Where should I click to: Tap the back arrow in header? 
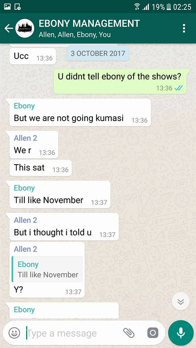(9, 28)
